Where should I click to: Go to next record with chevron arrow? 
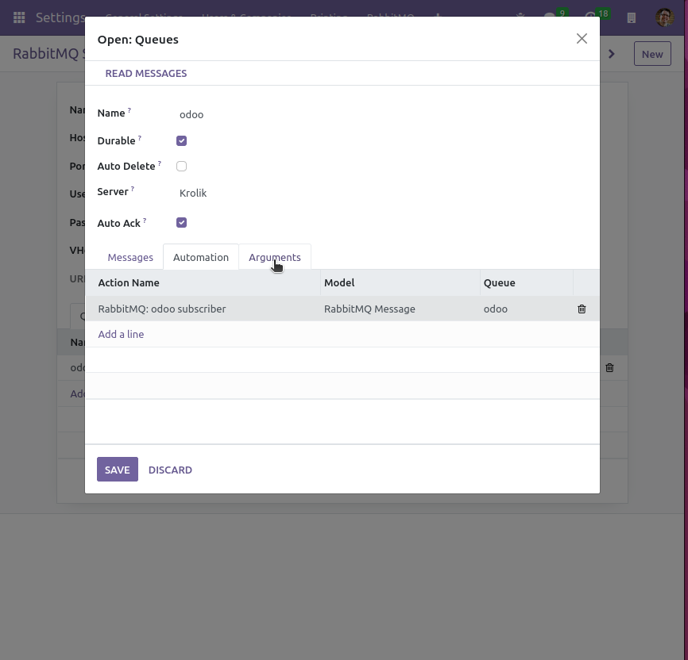click(x=611, y=54)
